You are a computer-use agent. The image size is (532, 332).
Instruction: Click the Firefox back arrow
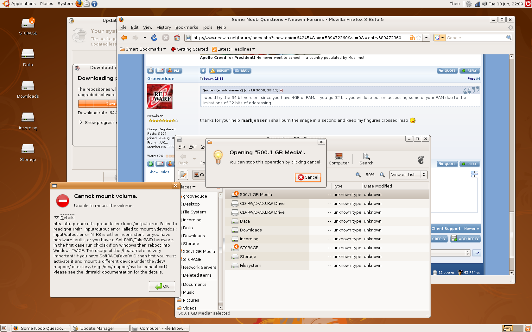124,38
